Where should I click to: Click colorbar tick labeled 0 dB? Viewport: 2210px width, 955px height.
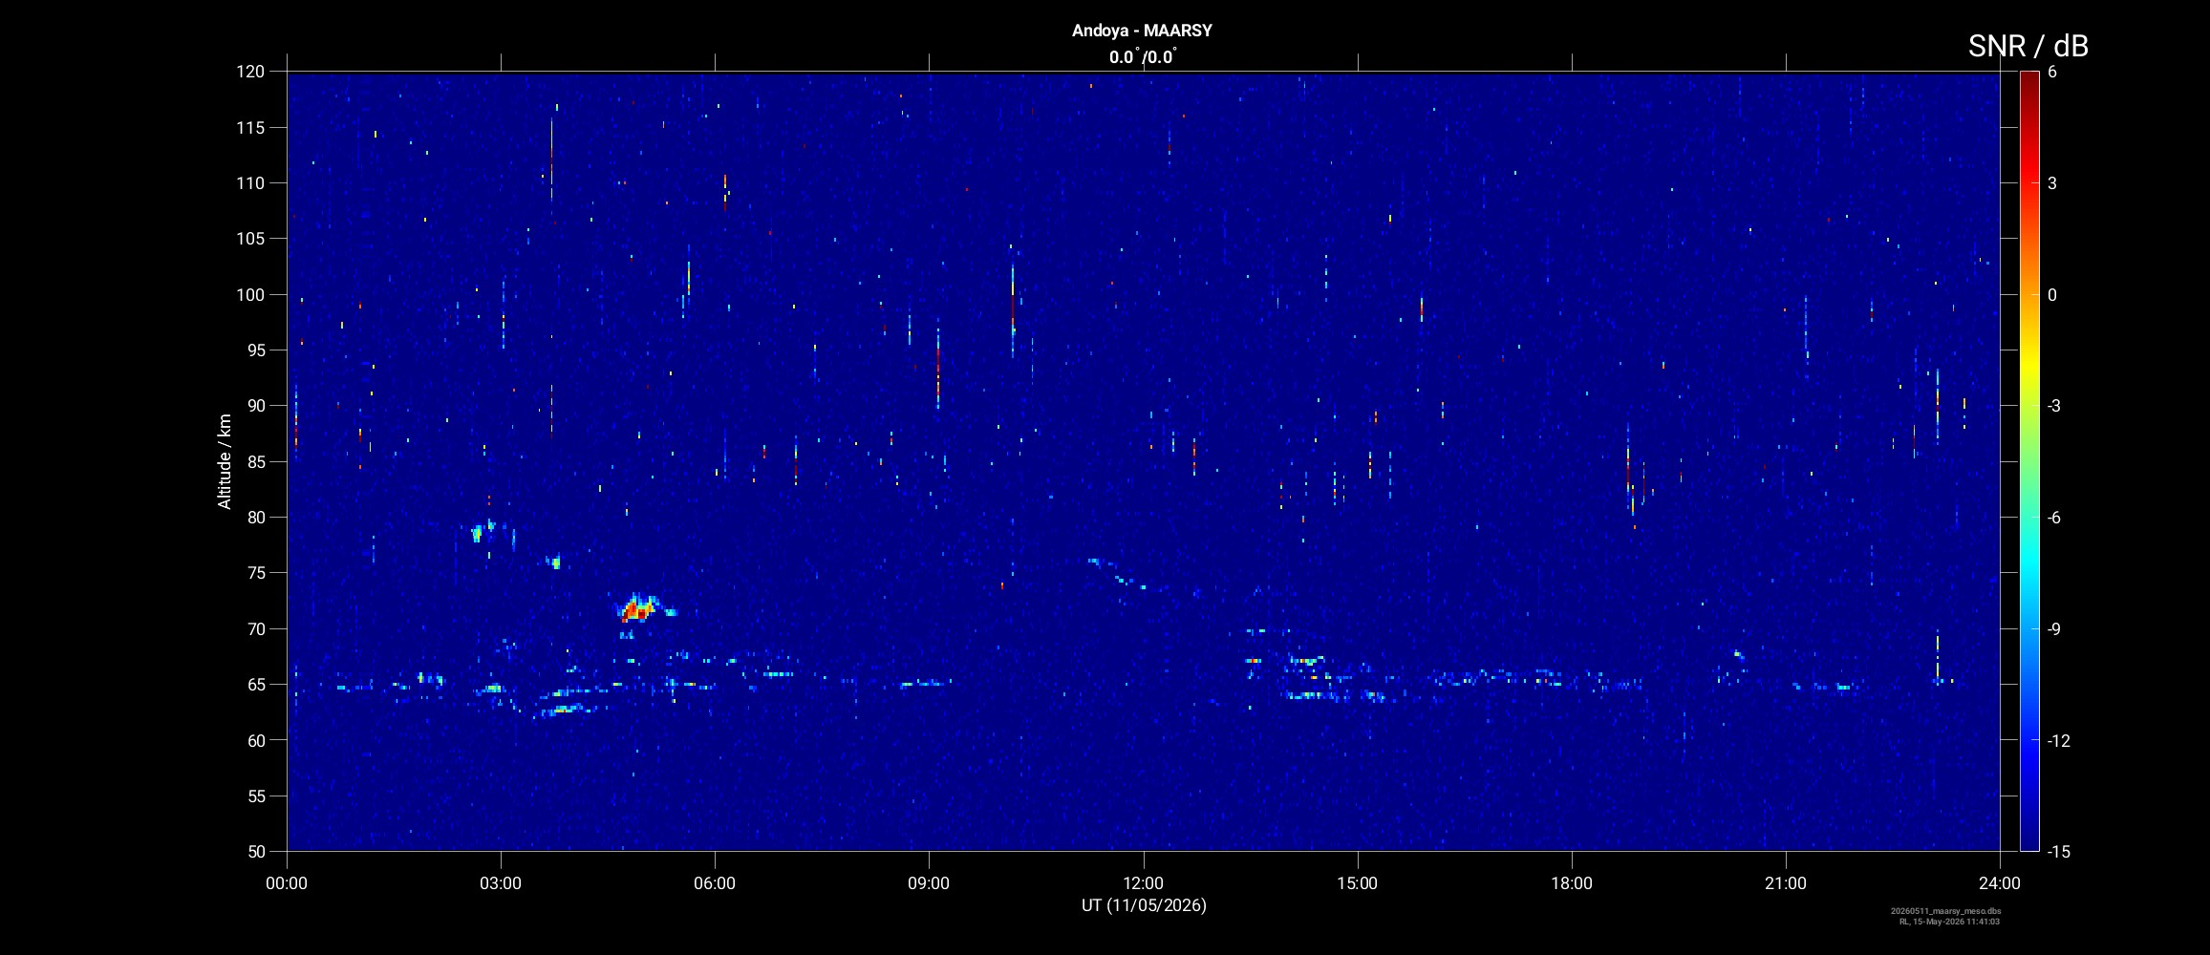click(x=2052, y=295)
